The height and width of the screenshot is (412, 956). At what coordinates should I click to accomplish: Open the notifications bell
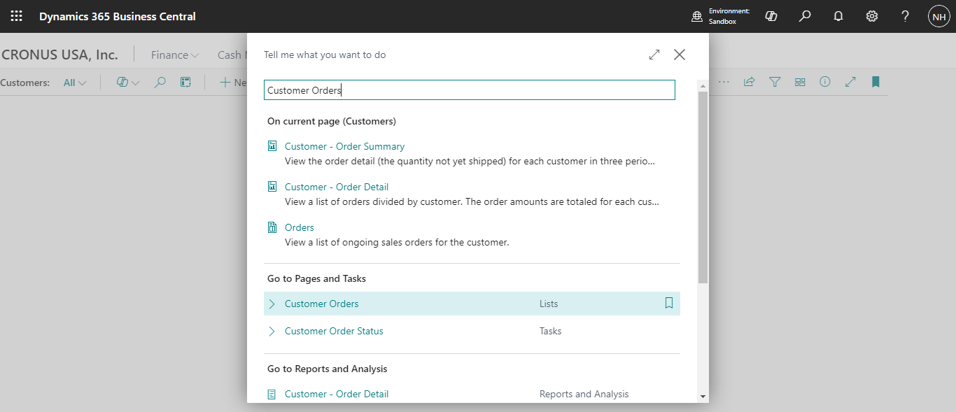[838, 16]
